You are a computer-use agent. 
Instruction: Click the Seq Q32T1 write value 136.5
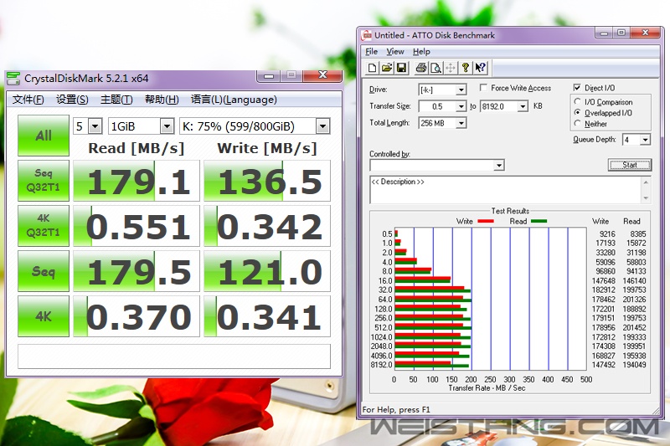coord(267,181)
